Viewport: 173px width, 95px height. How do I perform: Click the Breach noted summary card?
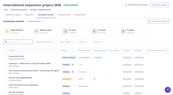pyautogui.click(x=46, y=31)
